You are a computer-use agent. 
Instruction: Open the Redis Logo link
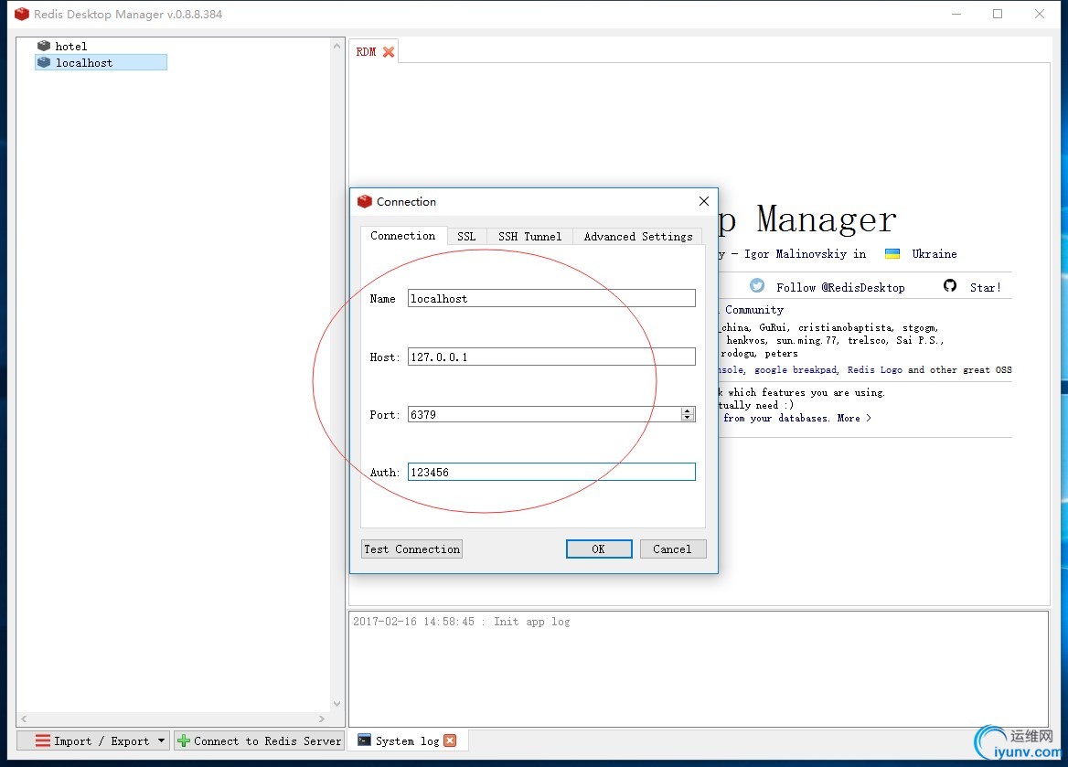pos(874,370)
